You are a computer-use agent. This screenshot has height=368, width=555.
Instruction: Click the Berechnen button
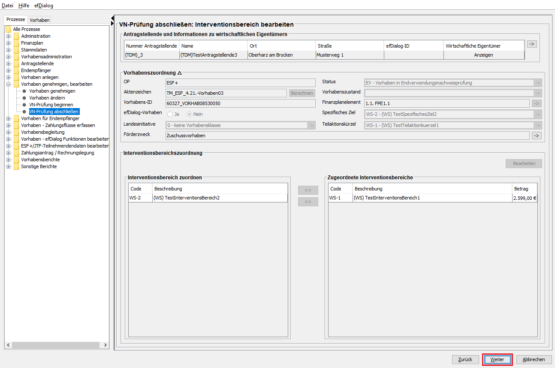[302, 93]
